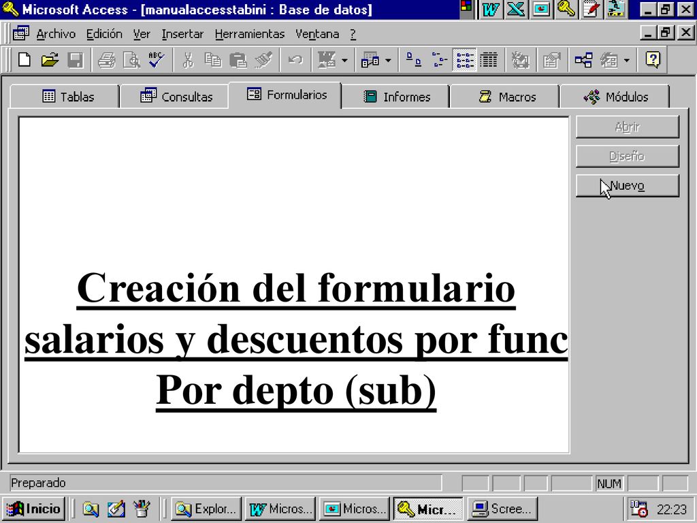Click the Cut scissors icon

[188, 60]
